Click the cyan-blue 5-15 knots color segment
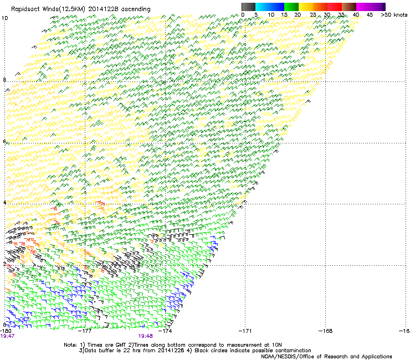 [x=270, y=7]
